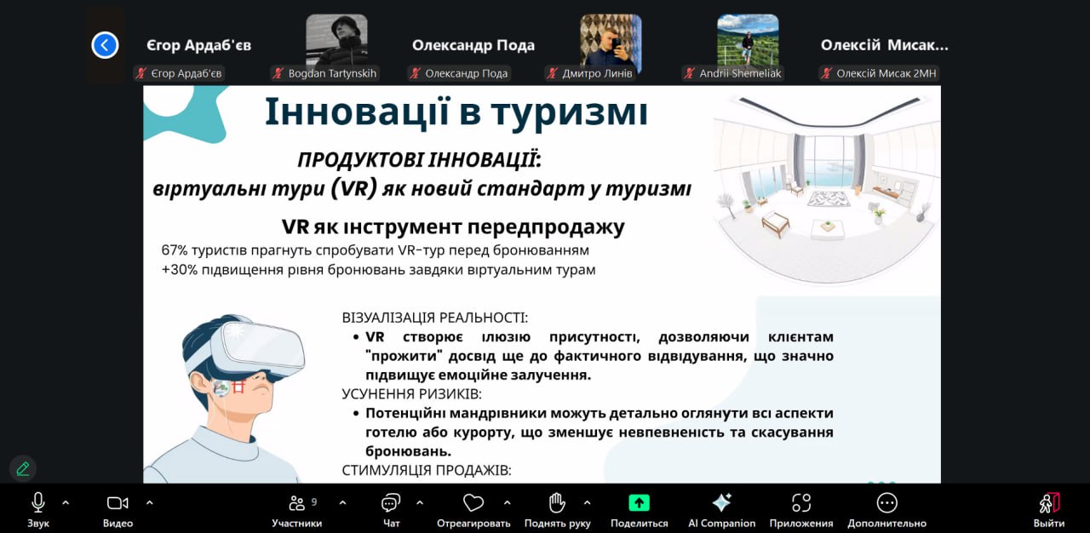Click the Отреагировать heart icon
This screenshot has height=533, width=1090.
click(473, 503)
